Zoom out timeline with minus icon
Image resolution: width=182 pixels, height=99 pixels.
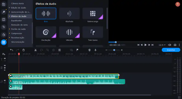point(106,50)
